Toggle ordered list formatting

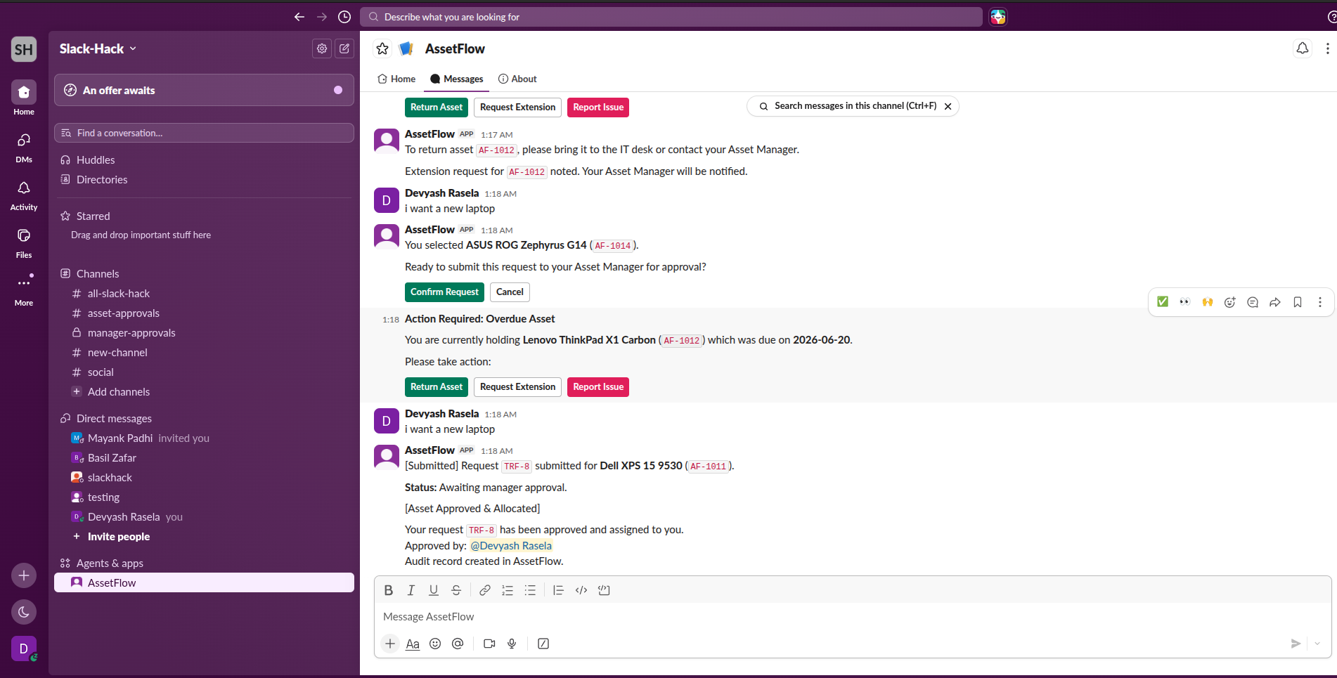508,590
